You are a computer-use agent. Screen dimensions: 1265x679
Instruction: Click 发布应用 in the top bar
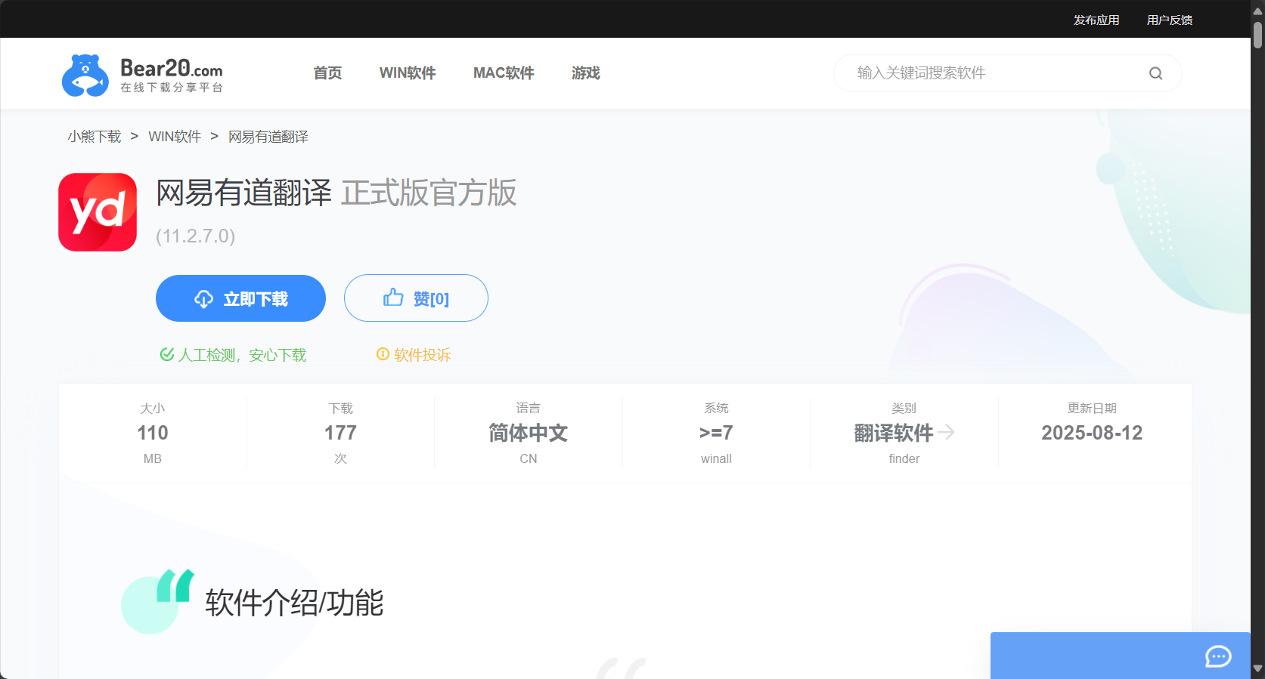(1096, 20)
